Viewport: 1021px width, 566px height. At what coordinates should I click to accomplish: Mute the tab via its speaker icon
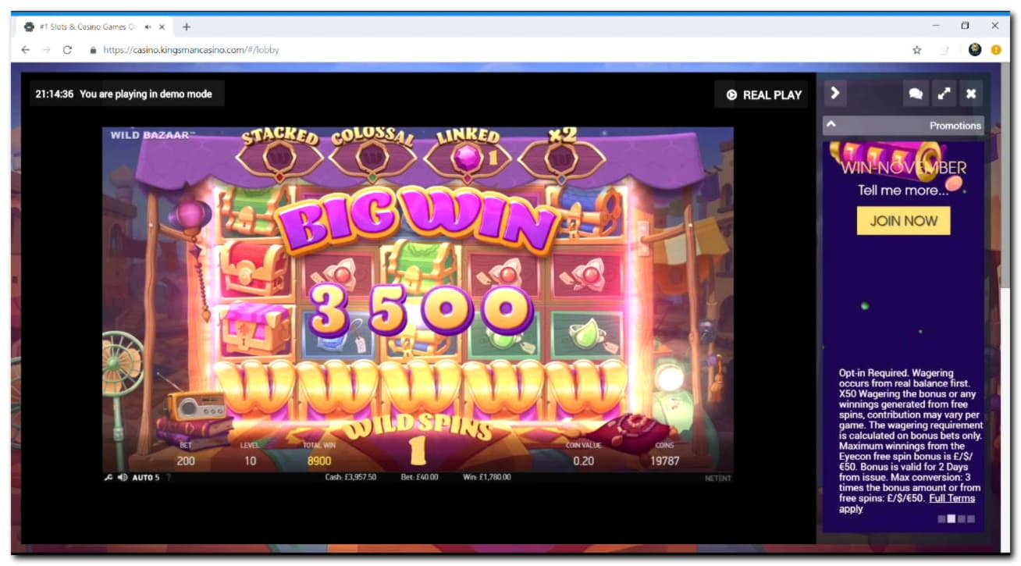(148, 27)
